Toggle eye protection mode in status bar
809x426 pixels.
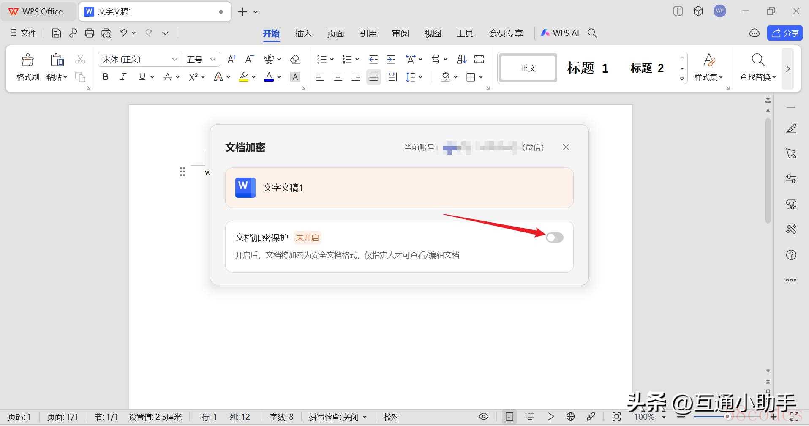coord(483,417)
